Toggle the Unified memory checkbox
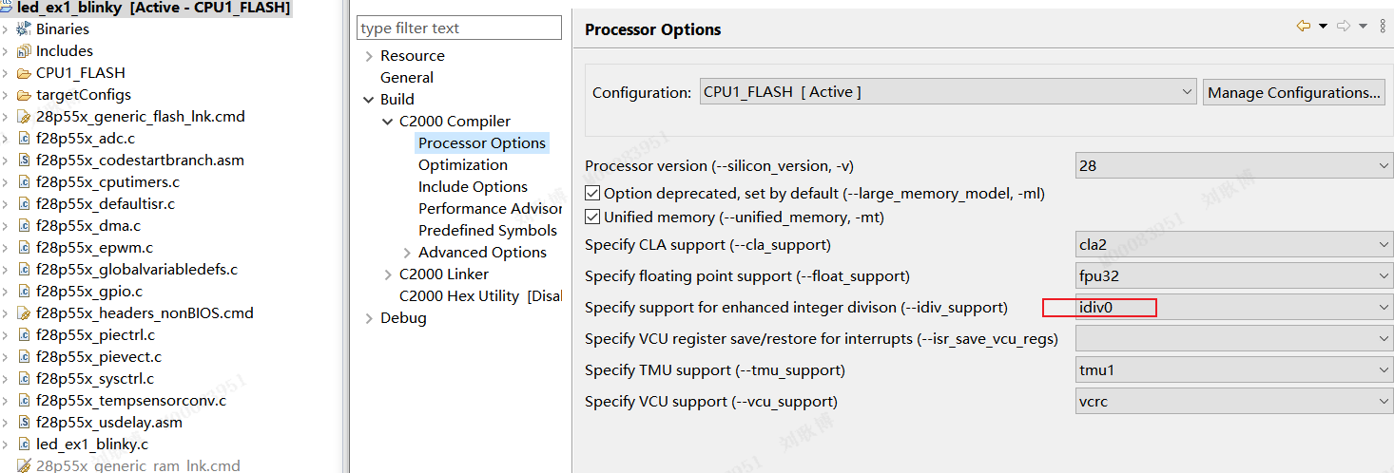 pyautogui.click(x=592, y=218)
